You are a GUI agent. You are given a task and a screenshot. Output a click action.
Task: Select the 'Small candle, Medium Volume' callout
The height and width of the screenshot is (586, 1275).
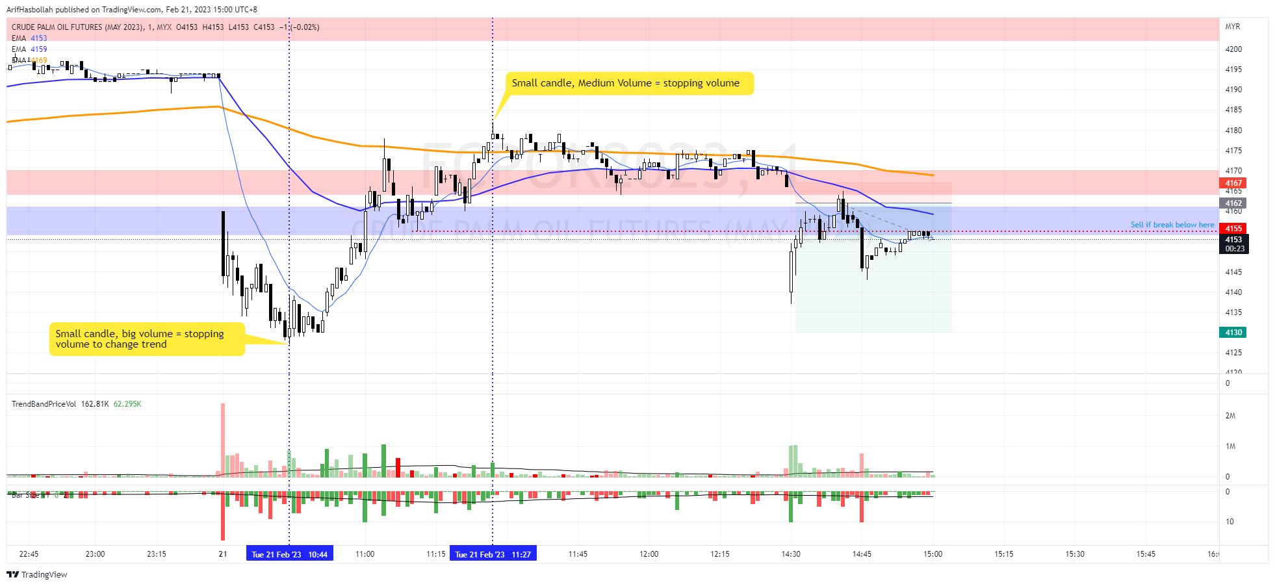629,83
